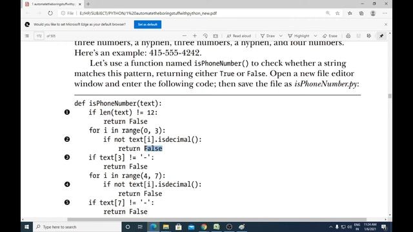The image size is (413, 232).
Task: Open a new browser tab
Action: 88,4
